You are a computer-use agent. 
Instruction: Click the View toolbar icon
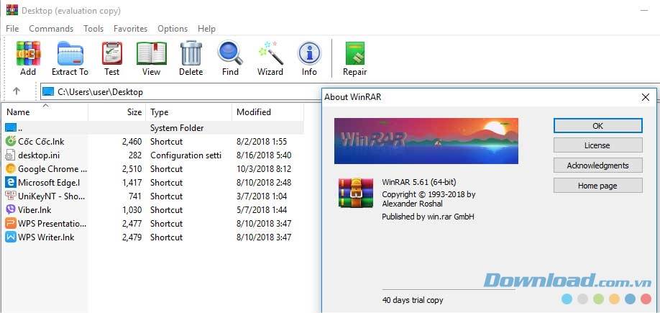tap(151, 53)
